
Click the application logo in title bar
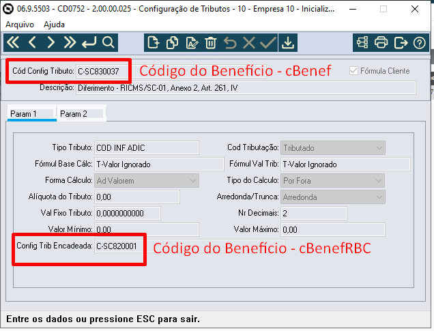[x=8, y=9]
